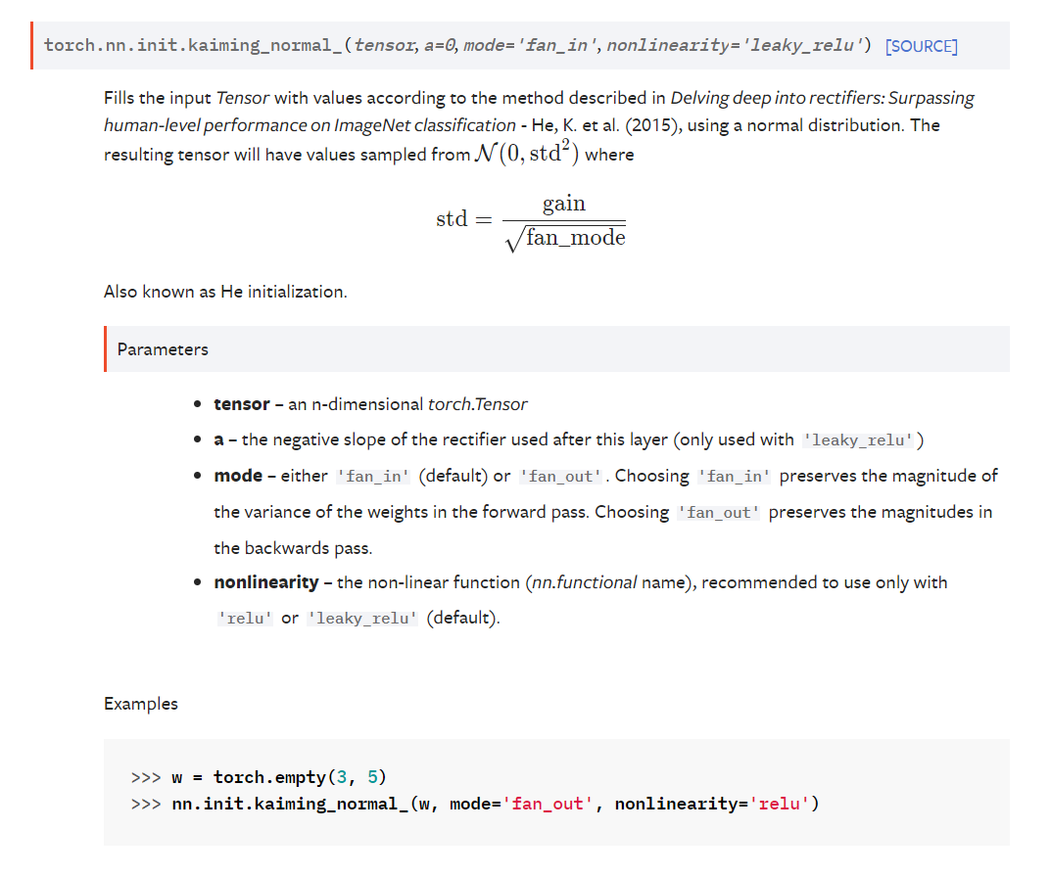Viewport: 1050px width, 877px height.
Task: Click the italic 'torch.Tensor' text
Action: point(477,404)
